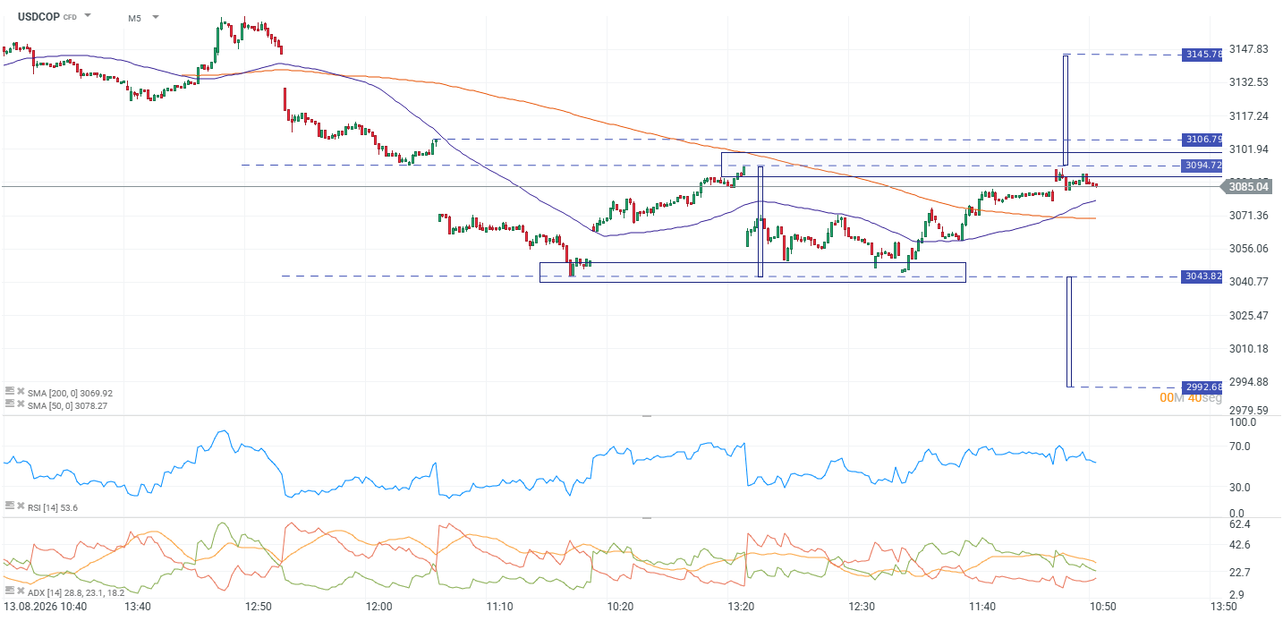Open the M5 timeframe dropdown
1283x621 pixels.
(156, 17)
